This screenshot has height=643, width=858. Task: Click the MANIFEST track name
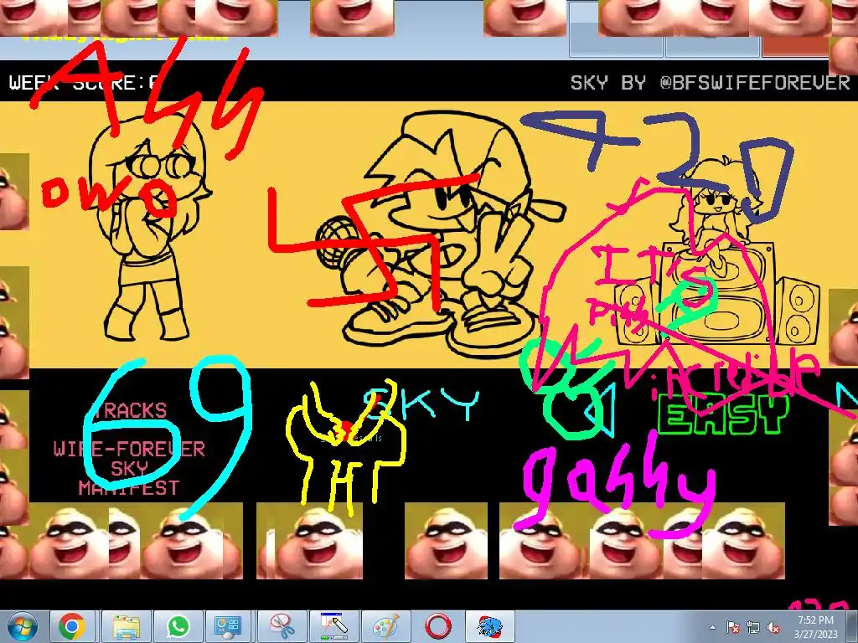(128, 488)
